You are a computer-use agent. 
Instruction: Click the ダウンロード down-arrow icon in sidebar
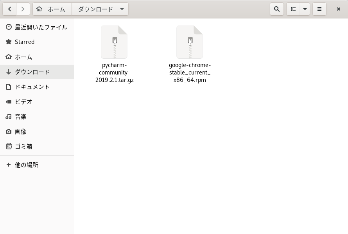[x=9, y=72]
